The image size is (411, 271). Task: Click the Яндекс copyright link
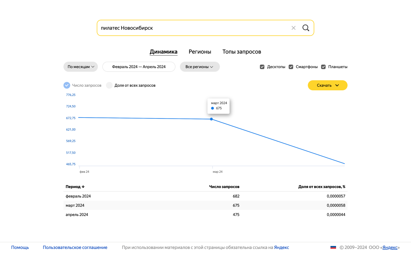pos(390,247)
